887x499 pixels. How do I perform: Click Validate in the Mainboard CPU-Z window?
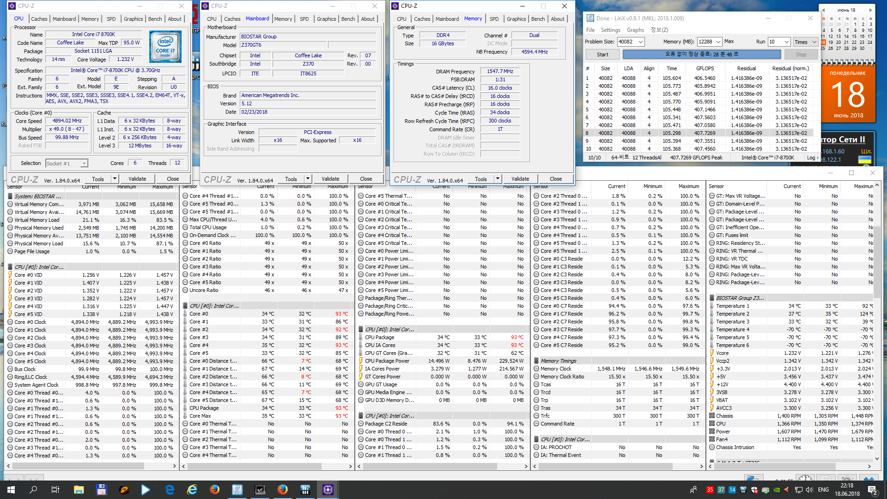[330, 179]
